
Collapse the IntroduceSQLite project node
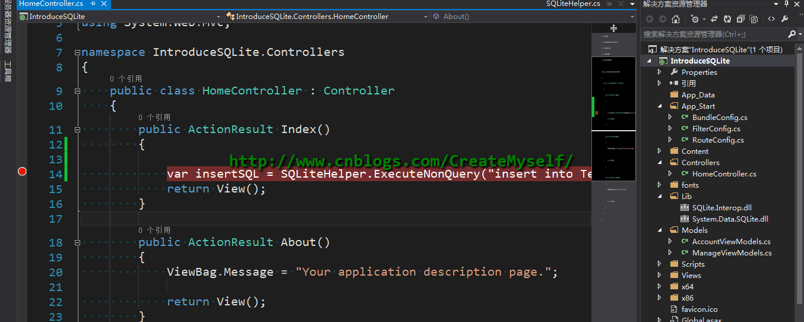[x=649, y=61]
